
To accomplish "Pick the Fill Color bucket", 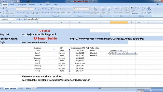I will [x=33, y=13].
